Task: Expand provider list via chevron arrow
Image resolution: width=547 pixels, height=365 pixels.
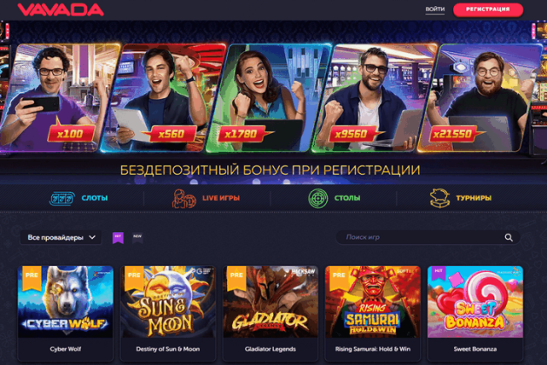Action: (92, 237)
